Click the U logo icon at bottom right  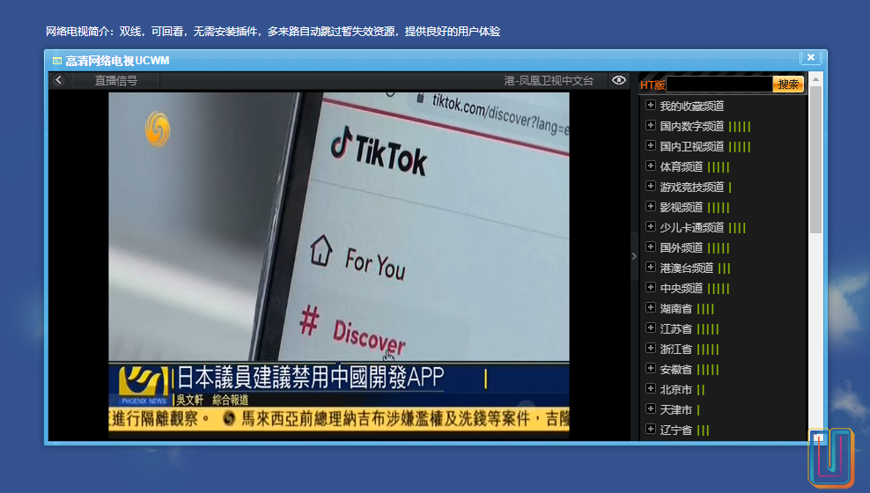click(x=830, y=458)
